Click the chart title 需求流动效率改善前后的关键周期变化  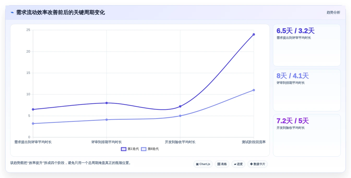(x=61, y=12)
